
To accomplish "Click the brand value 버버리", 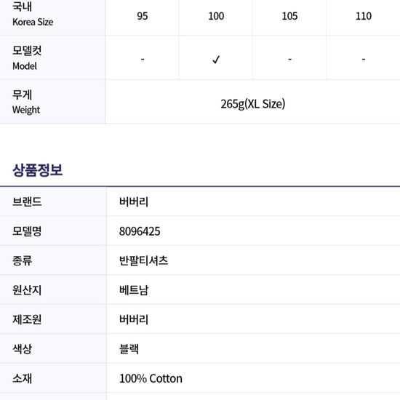I will 134,201.
